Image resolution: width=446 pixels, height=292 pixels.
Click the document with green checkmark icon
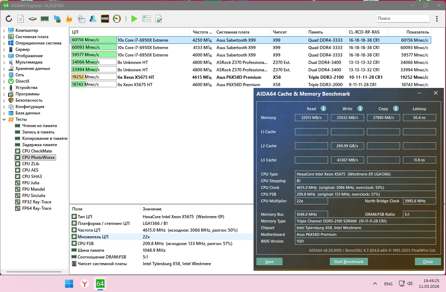pos(159,19)
